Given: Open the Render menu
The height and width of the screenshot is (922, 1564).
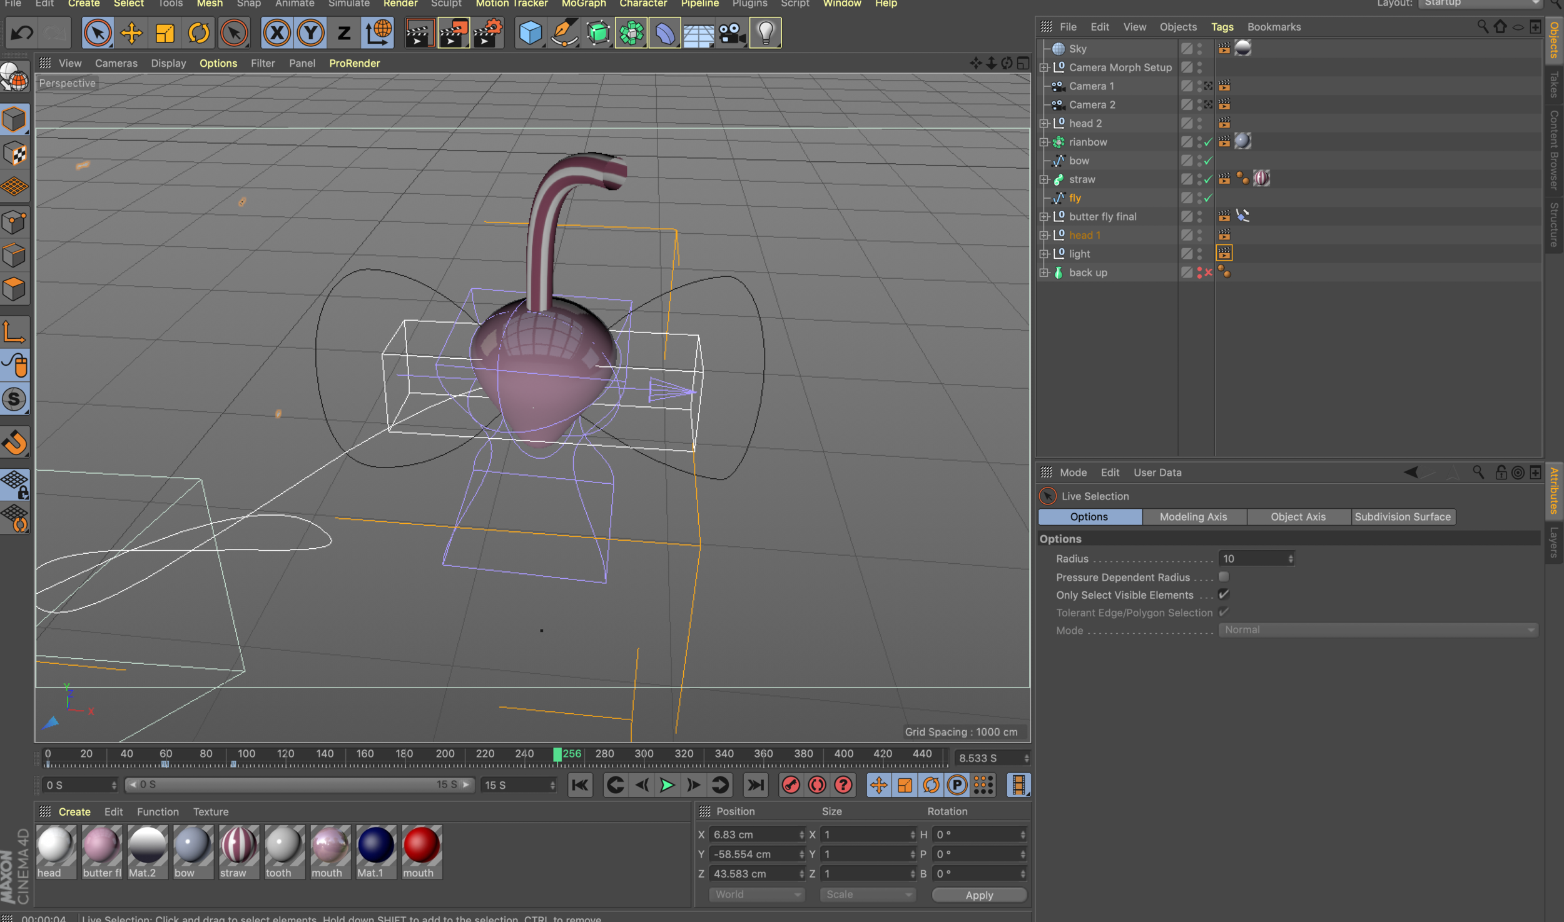Looking at the screenshot, I should tap(400, 4).
